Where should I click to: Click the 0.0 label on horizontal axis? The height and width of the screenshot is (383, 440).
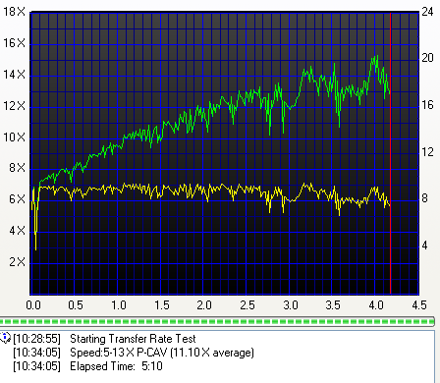[33, 305]
